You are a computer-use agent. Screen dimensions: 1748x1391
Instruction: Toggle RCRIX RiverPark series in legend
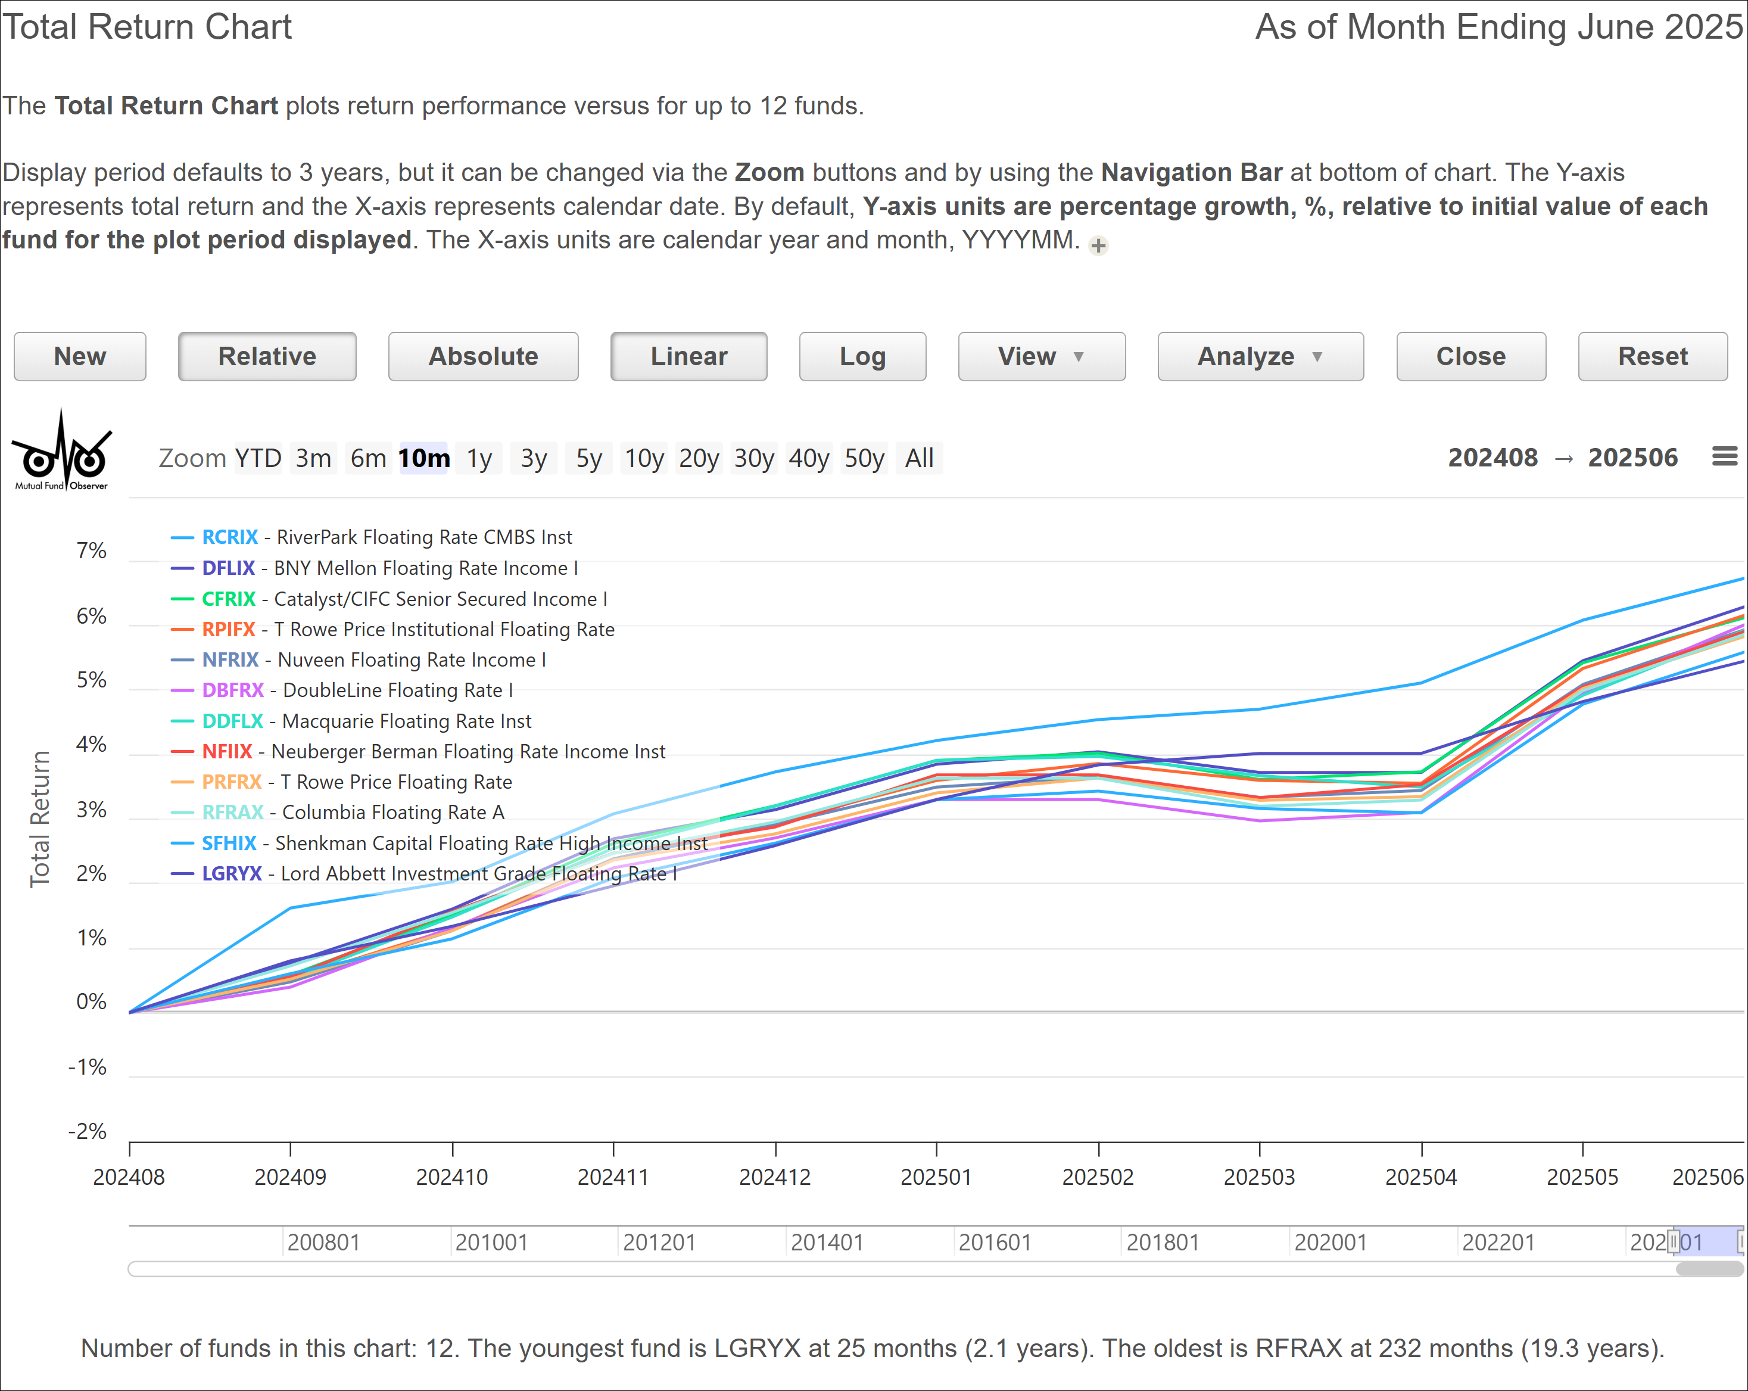(371, 537)
